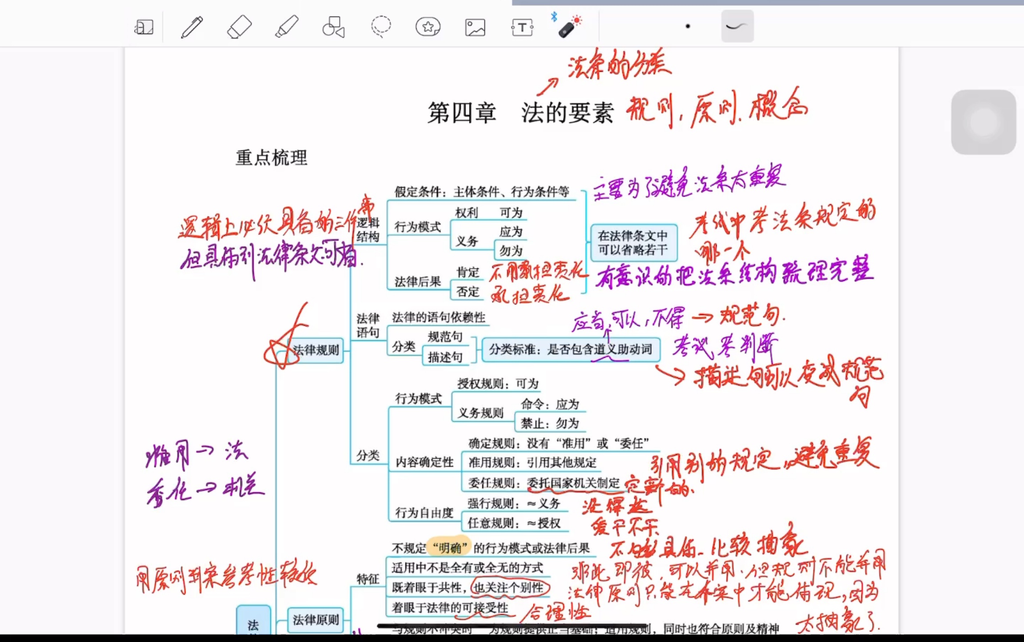Click the 授权规则：可为 entry
This screenshot has width=1024, height=642.
click(x=498, y=383)
